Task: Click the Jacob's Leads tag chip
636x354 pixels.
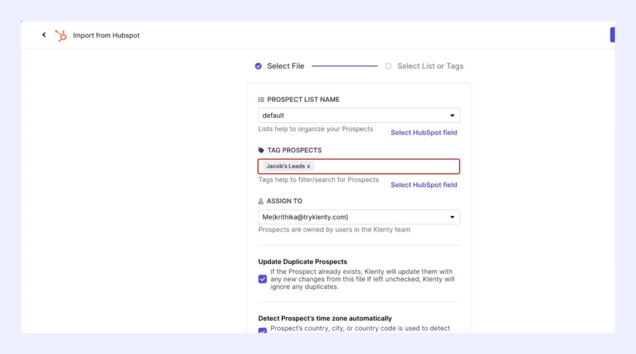Action: 288,166
